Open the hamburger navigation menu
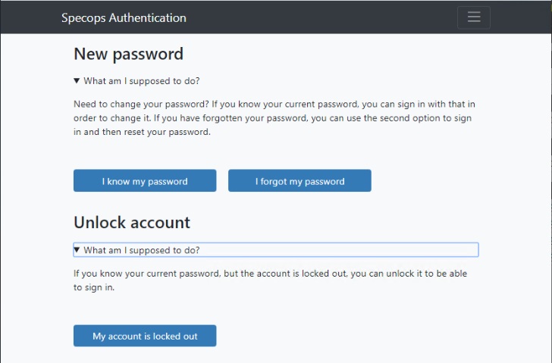552x363 pixels. pos(474,17)
